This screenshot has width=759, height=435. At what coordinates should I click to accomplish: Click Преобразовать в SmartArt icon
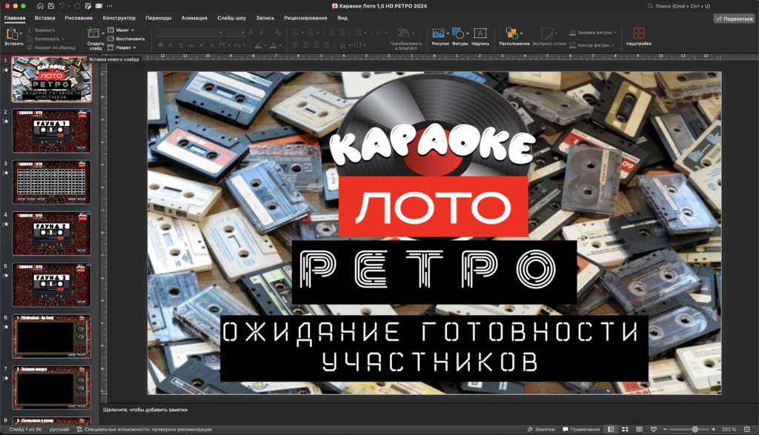coord(402,33)
